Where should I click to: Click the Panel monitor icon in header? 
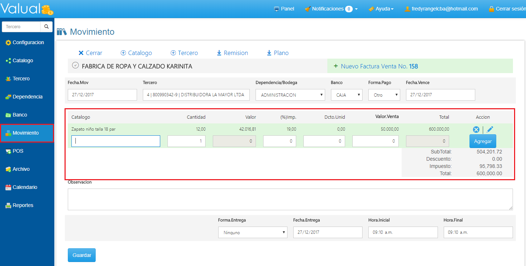[277, 9]
